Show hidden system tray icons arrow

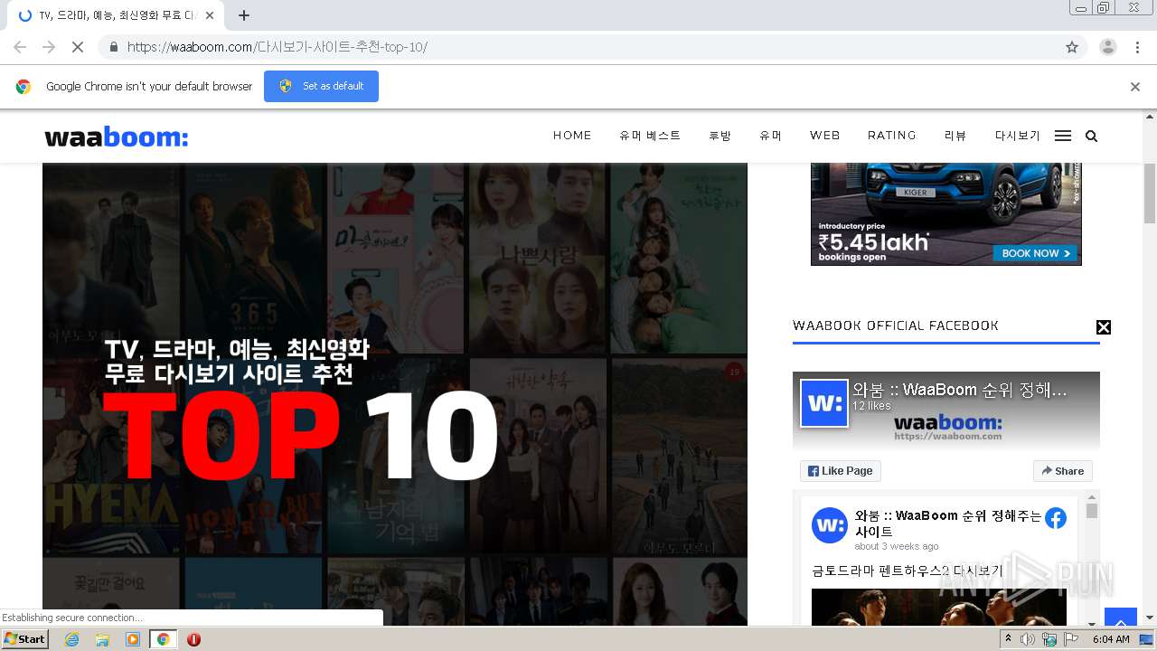pos(1008,638)
